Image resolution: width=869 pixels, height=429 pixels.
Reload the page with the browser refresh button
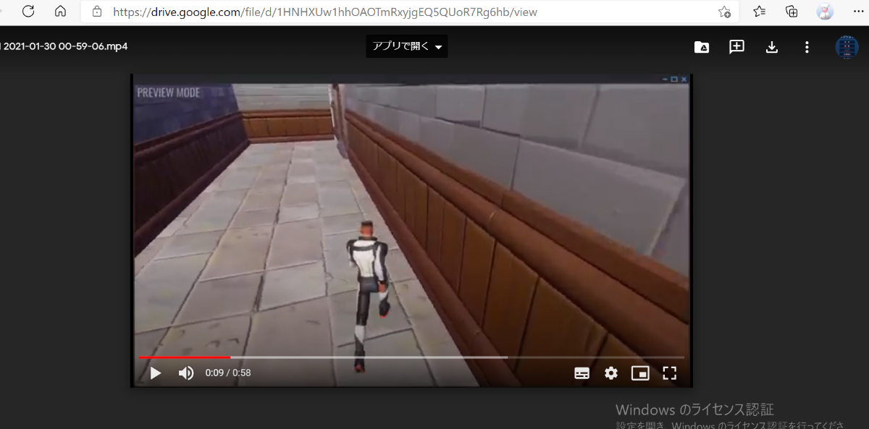click(x=28, y=12)
